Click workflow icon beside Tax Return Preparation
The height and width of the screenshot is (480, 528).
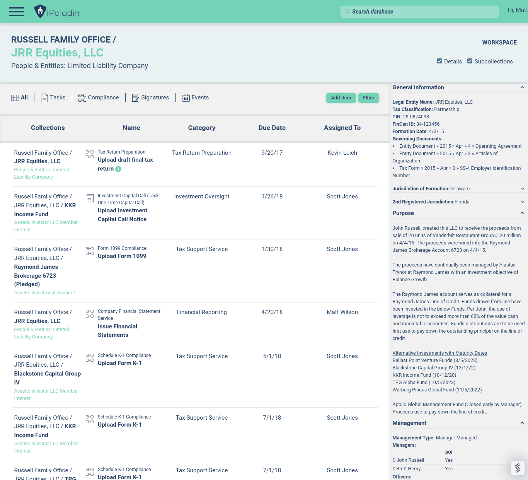click(x=90, y=154)
